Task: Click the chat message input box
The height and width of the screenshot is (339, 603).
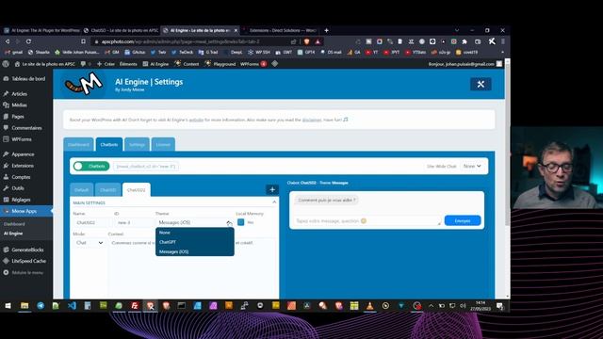Action: pyautogui.click(x=367, y=221)
